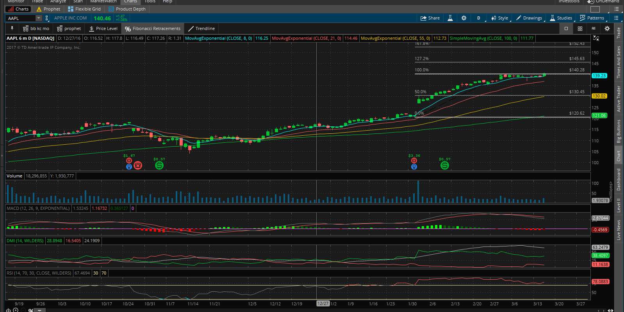624x312 pixels.
Task: Switch to single chart cell view
Action: point(566,28)
